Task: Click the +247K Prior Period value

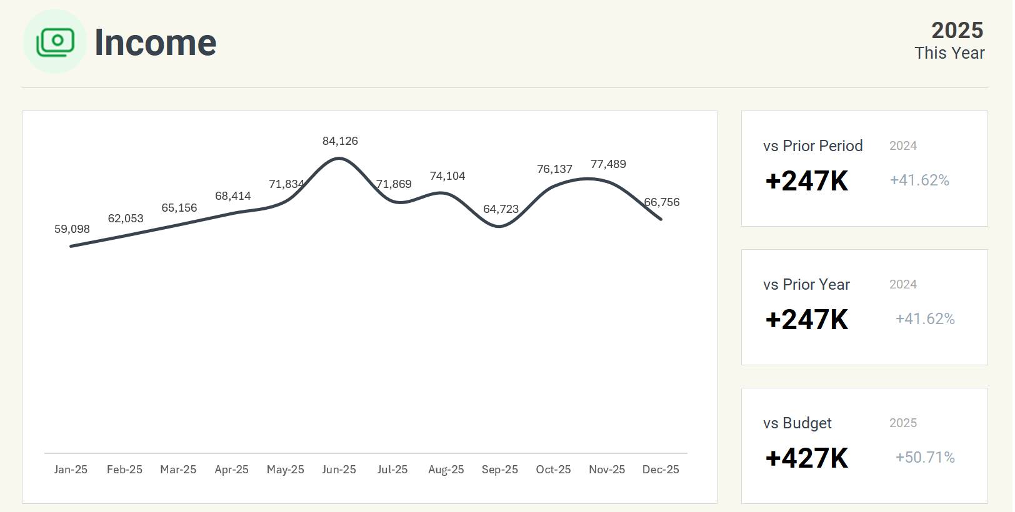Action: coord(806,181)
